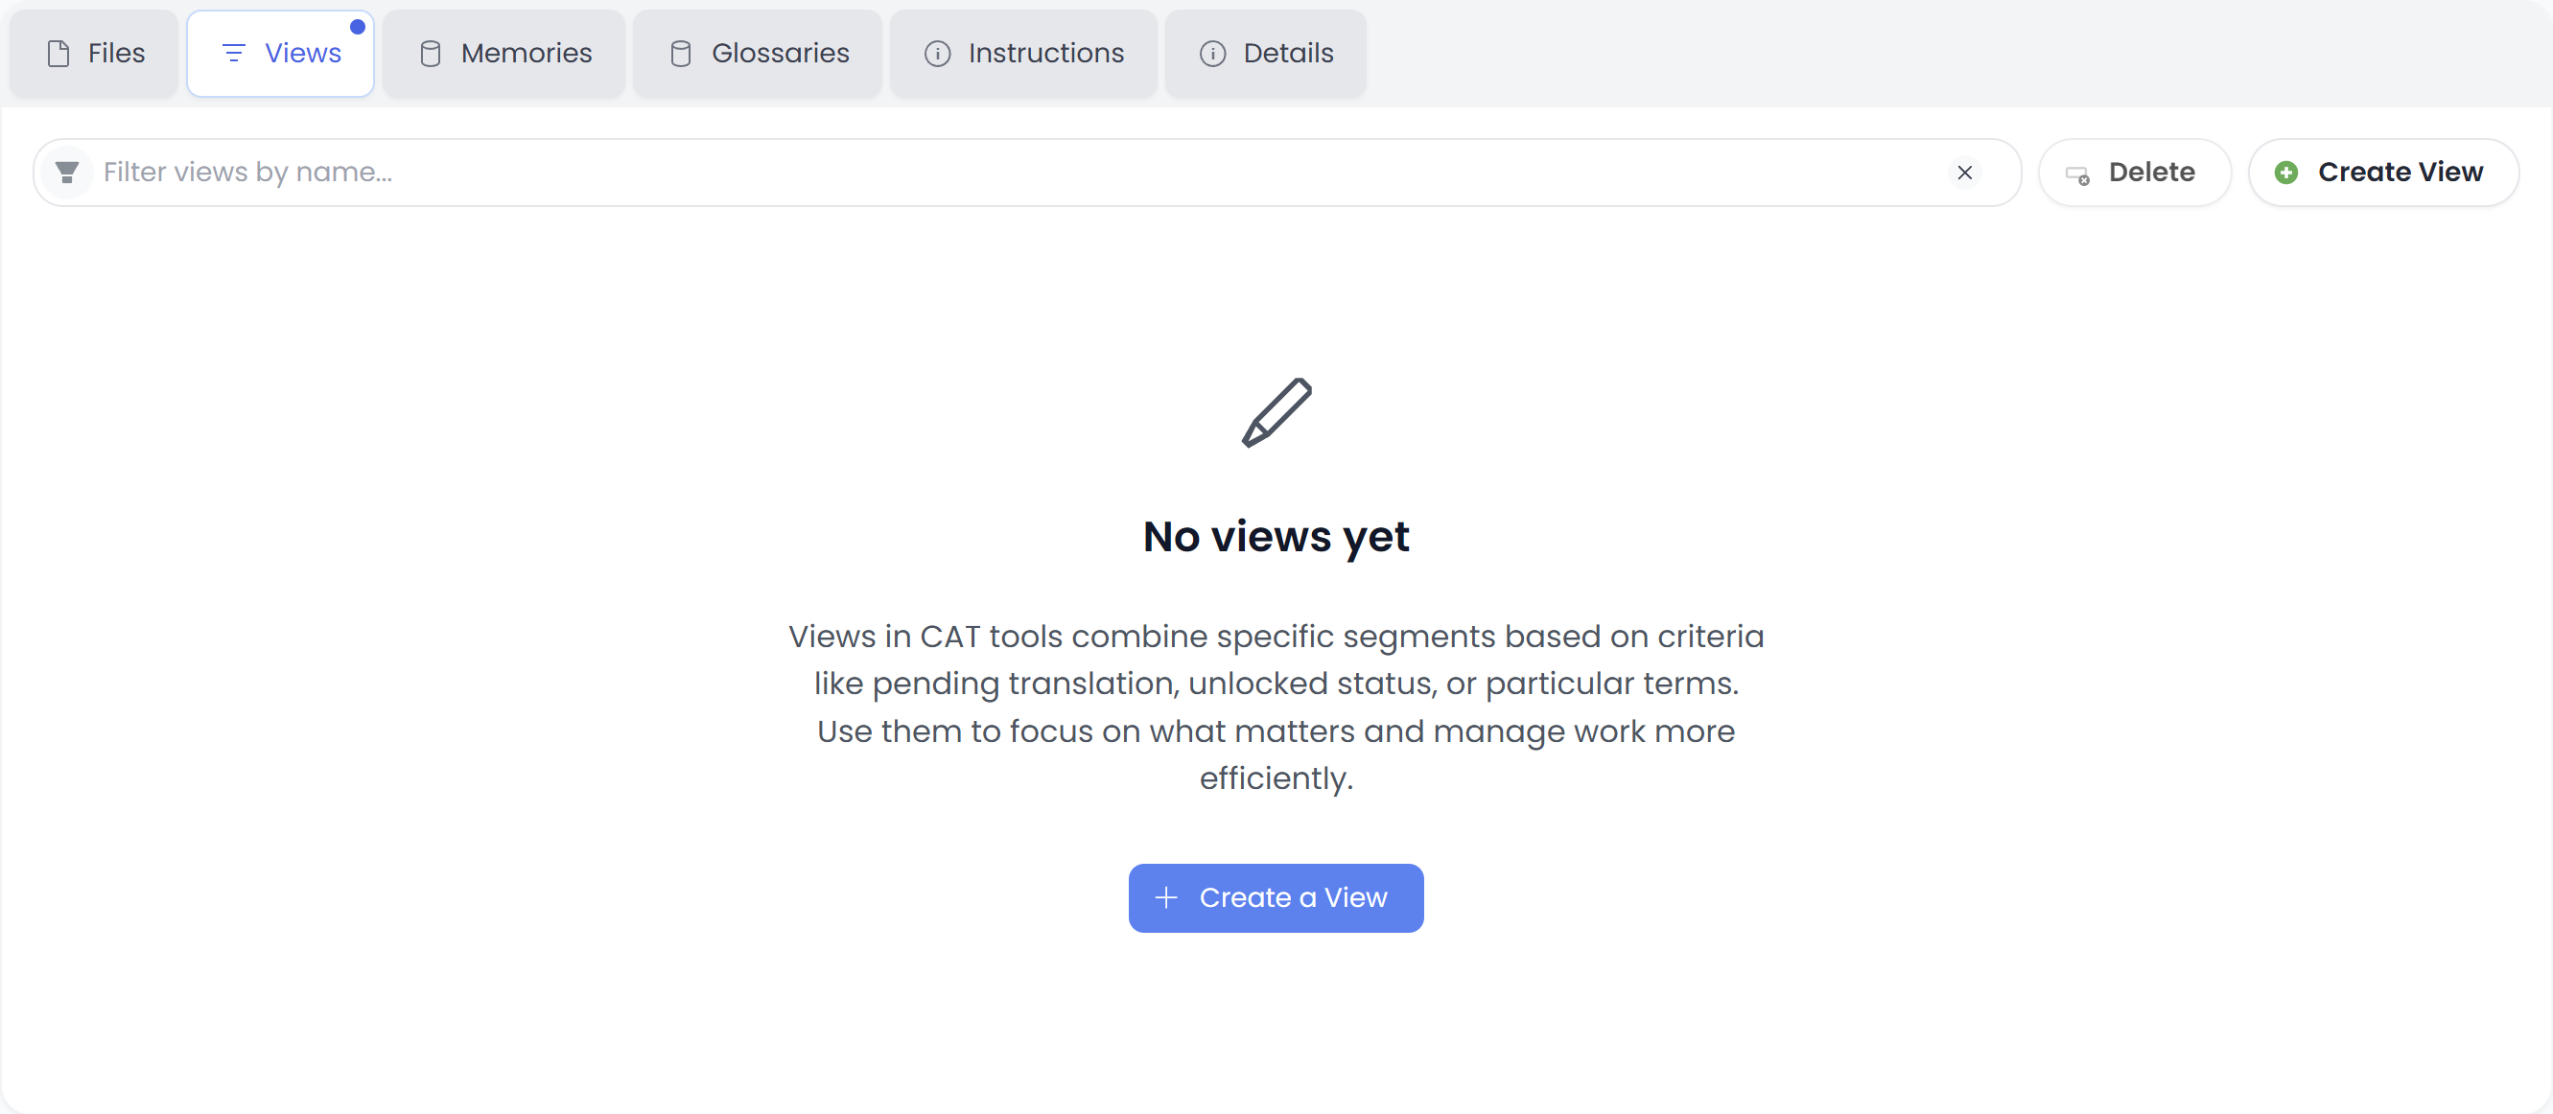
Task: Click the filter funnel icon
Action: [66, 172]
